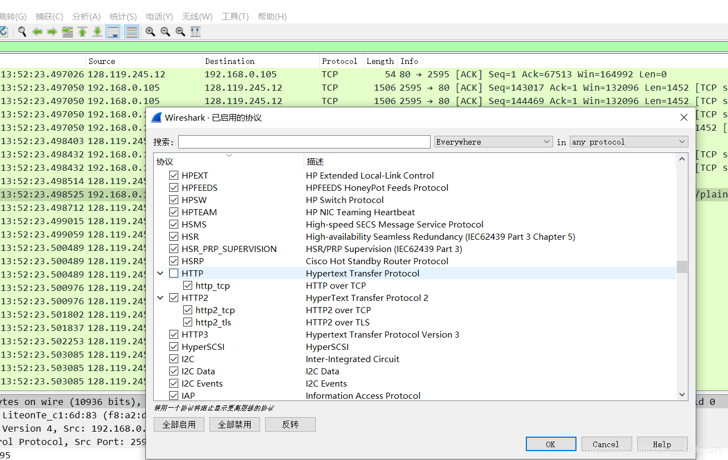Click the Cancel button

[607, 444]
